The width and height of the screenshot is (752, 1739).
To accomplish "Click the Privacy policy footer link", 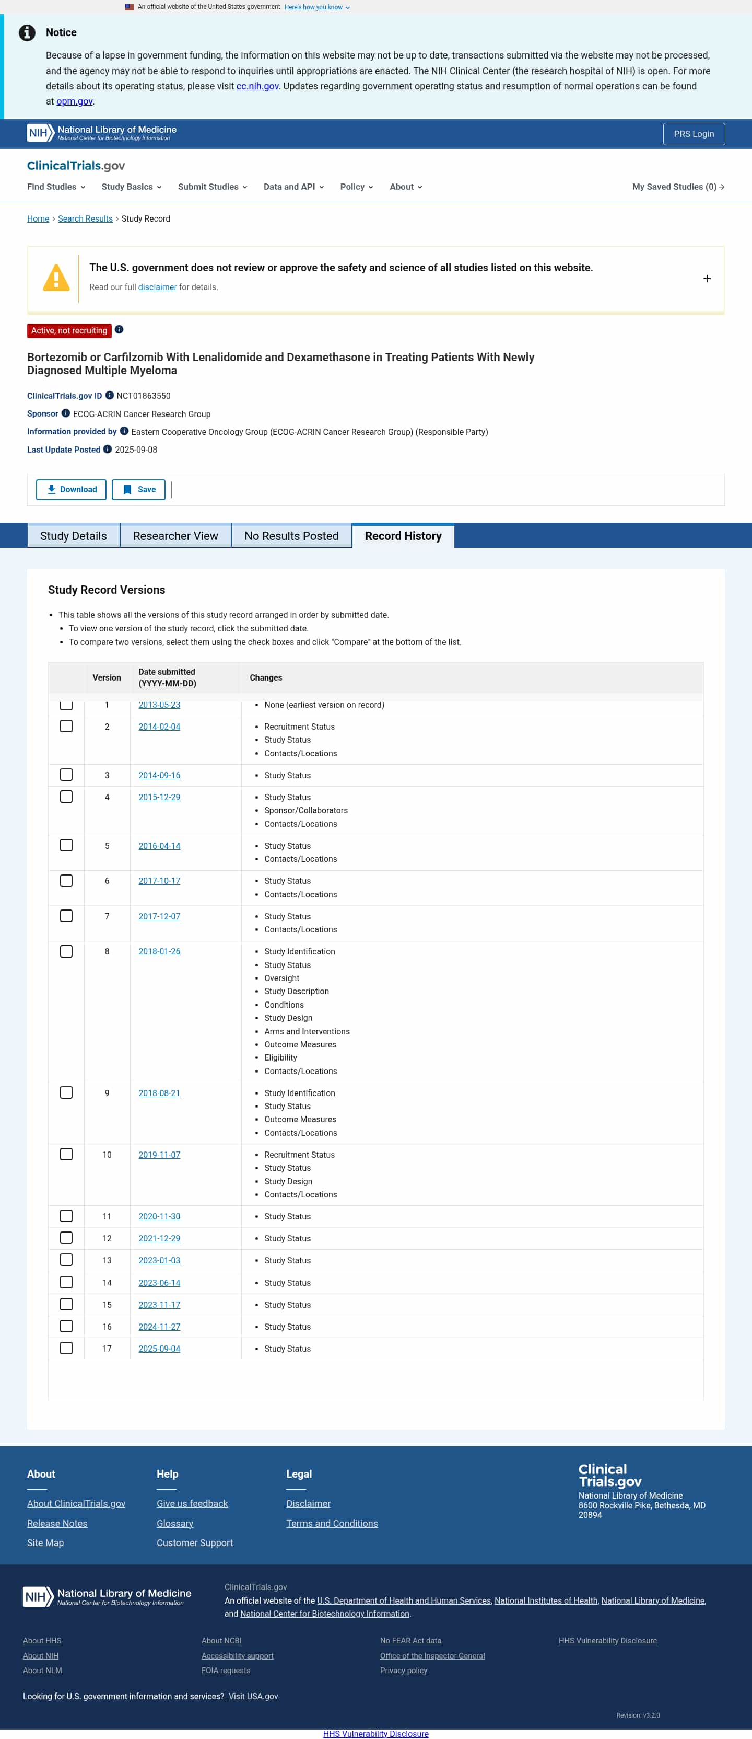I will pyautogui.click(x=403, y=1670).
